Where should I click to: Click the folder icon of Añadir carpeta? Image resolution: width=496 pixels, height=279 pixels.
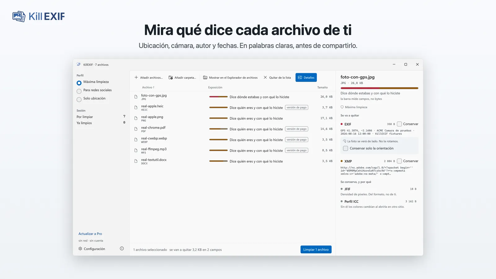[170, 77]
